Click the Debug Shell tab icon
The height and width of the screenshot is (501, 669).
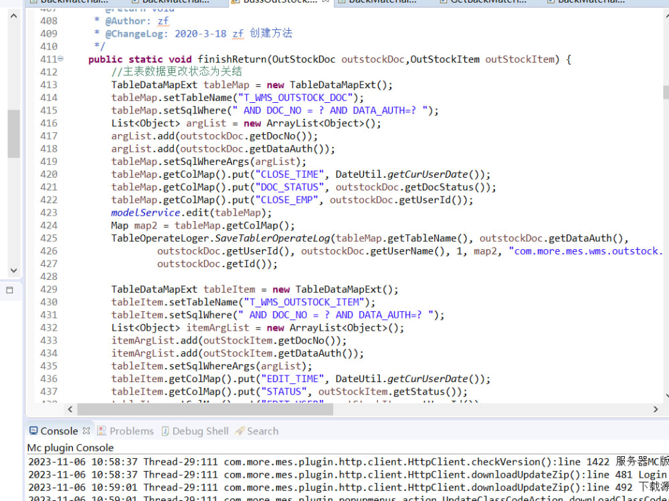click(x=165, y=431)
